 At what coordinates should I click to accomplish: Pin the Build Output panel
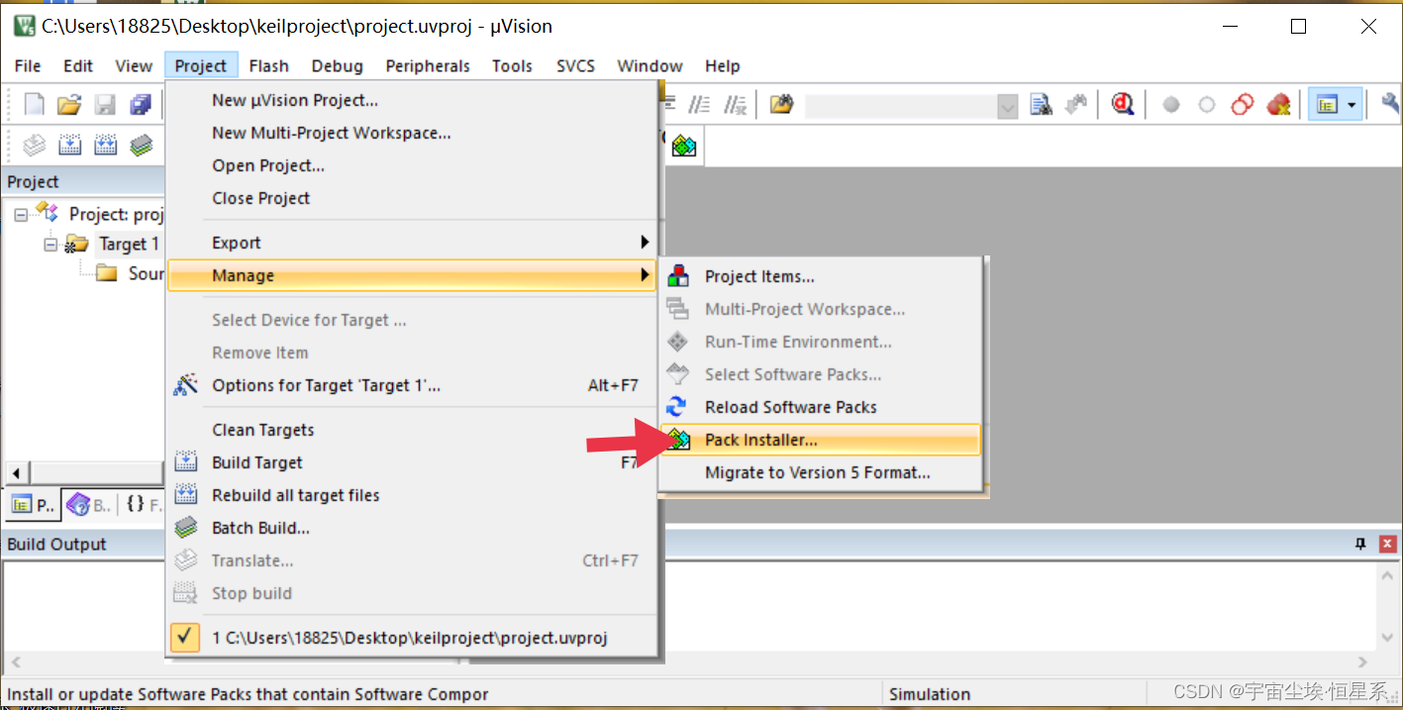(1360, 544)
